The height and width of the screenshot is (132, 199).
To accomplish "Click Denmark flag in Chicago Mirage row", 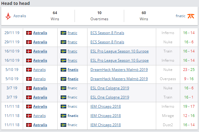I will coord(29,116).
